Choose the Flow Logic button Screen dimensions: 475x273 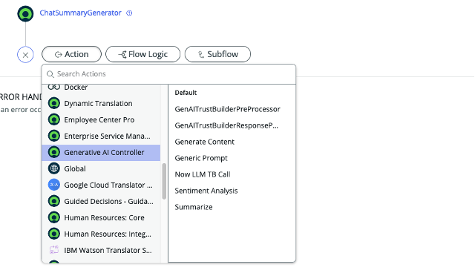[142, 54]
